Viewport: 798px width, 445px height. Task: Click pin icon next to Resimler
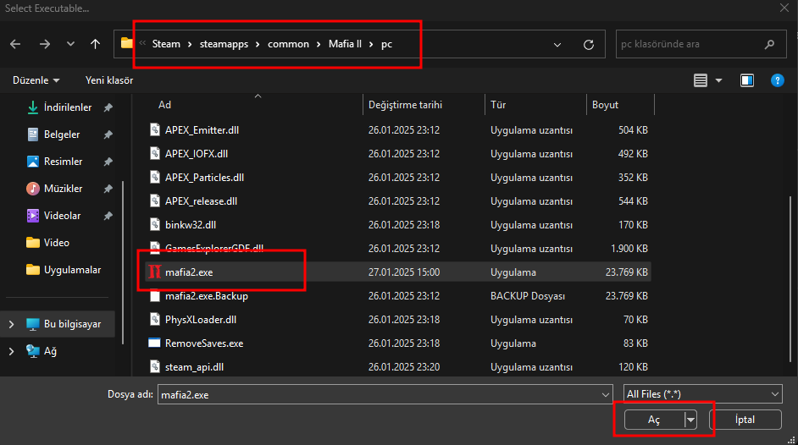coord(108,162)
